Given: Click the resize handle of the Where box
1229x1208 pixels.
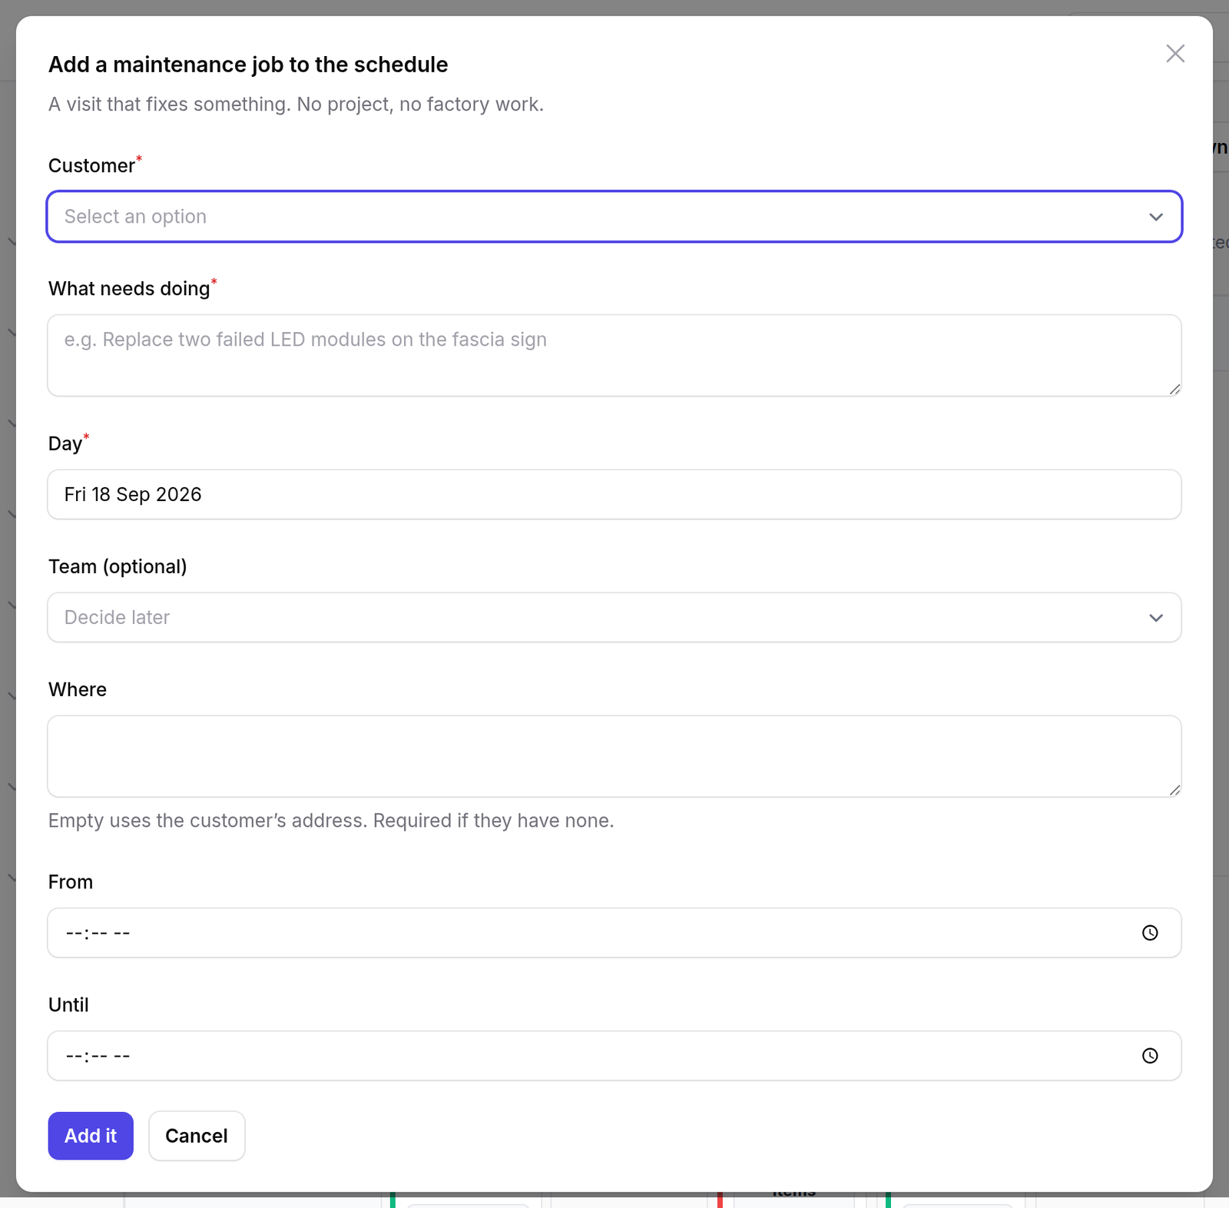Looking at the screenshot, I should [1174, 790].
